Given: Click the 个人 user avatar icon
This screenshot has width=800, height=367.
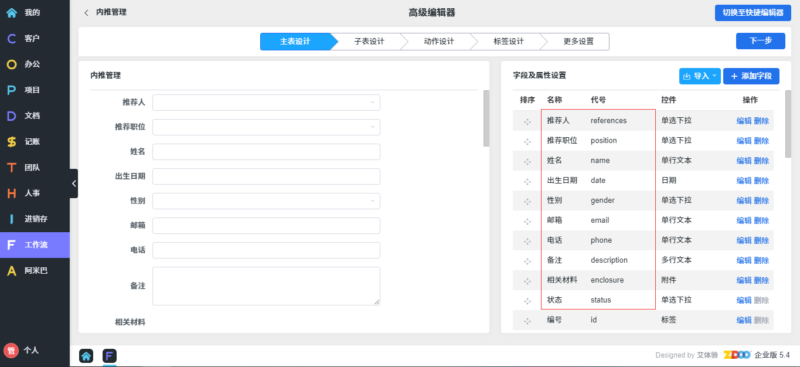Looking at the screenshot, I should click(x=11, y=351).
